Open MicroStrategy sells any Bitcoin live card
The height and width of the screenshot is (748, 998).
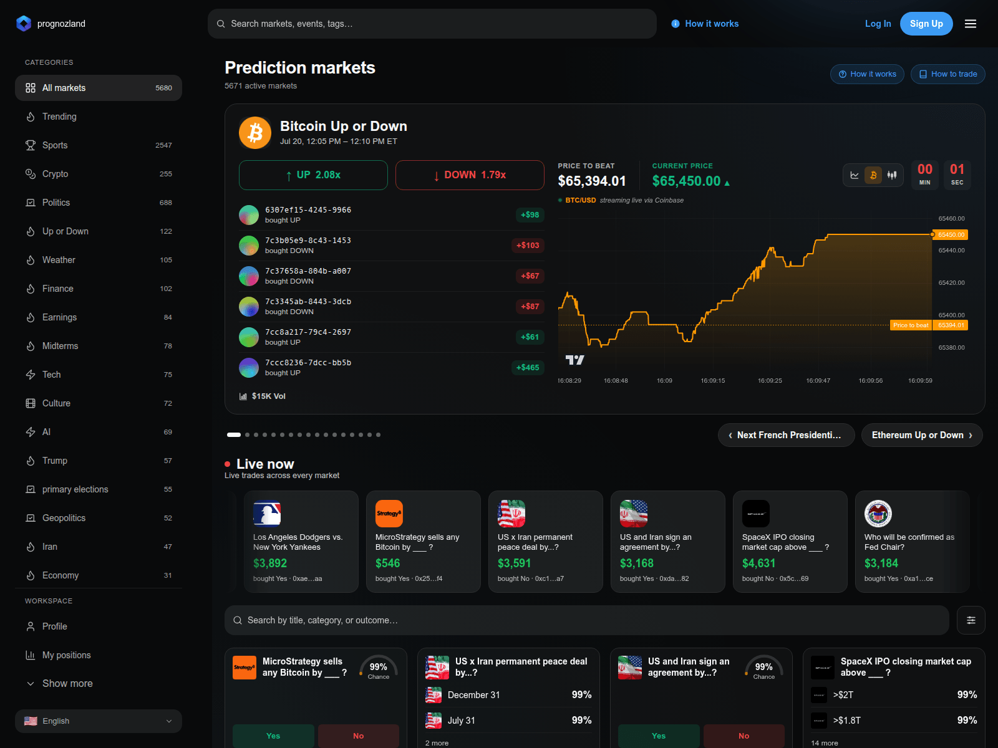pyautogui.click(x=424, y=541)
